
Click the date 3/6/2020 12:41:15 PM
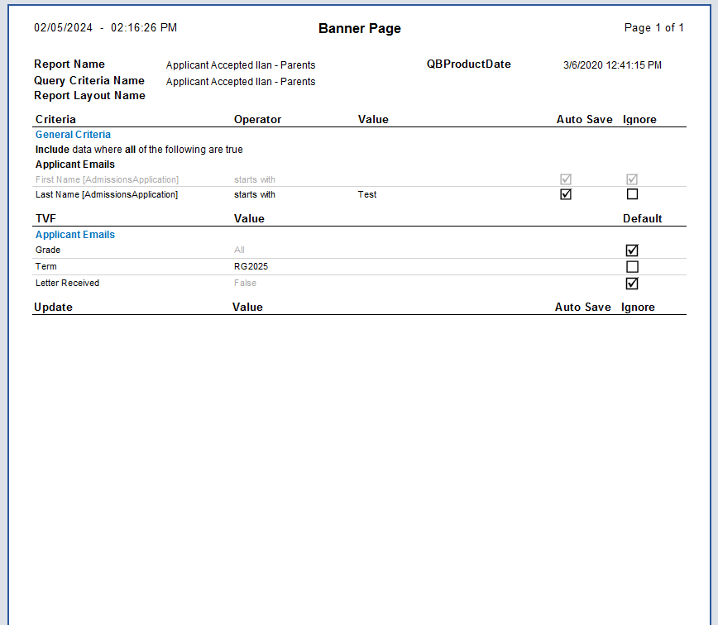pos(612,65)
